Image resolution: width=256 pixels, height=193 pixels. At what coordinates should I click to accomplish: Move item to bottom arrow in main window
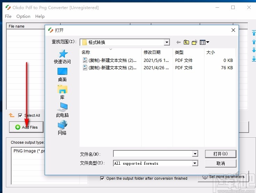254,59
